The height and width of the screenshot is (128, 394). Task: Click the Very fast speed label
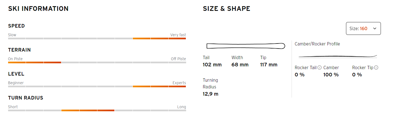(x=178, y=35)
